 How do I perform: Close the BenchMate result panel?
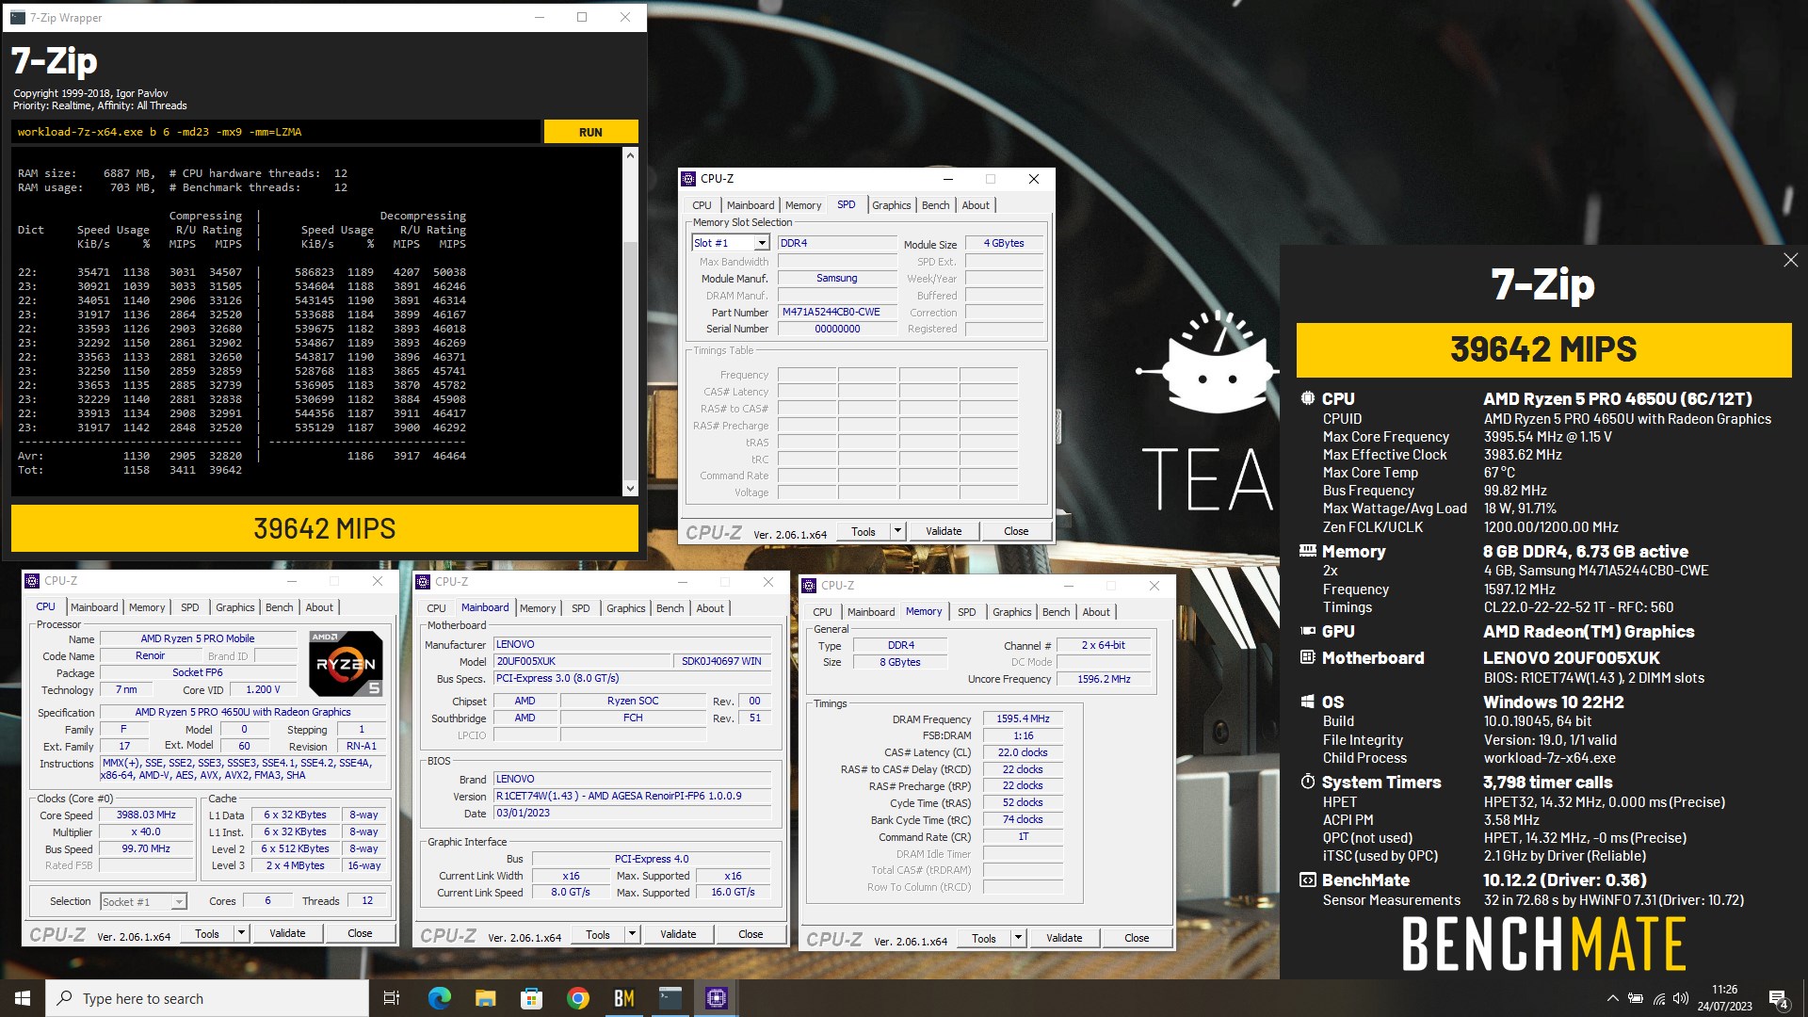[x=1790, y=260]
